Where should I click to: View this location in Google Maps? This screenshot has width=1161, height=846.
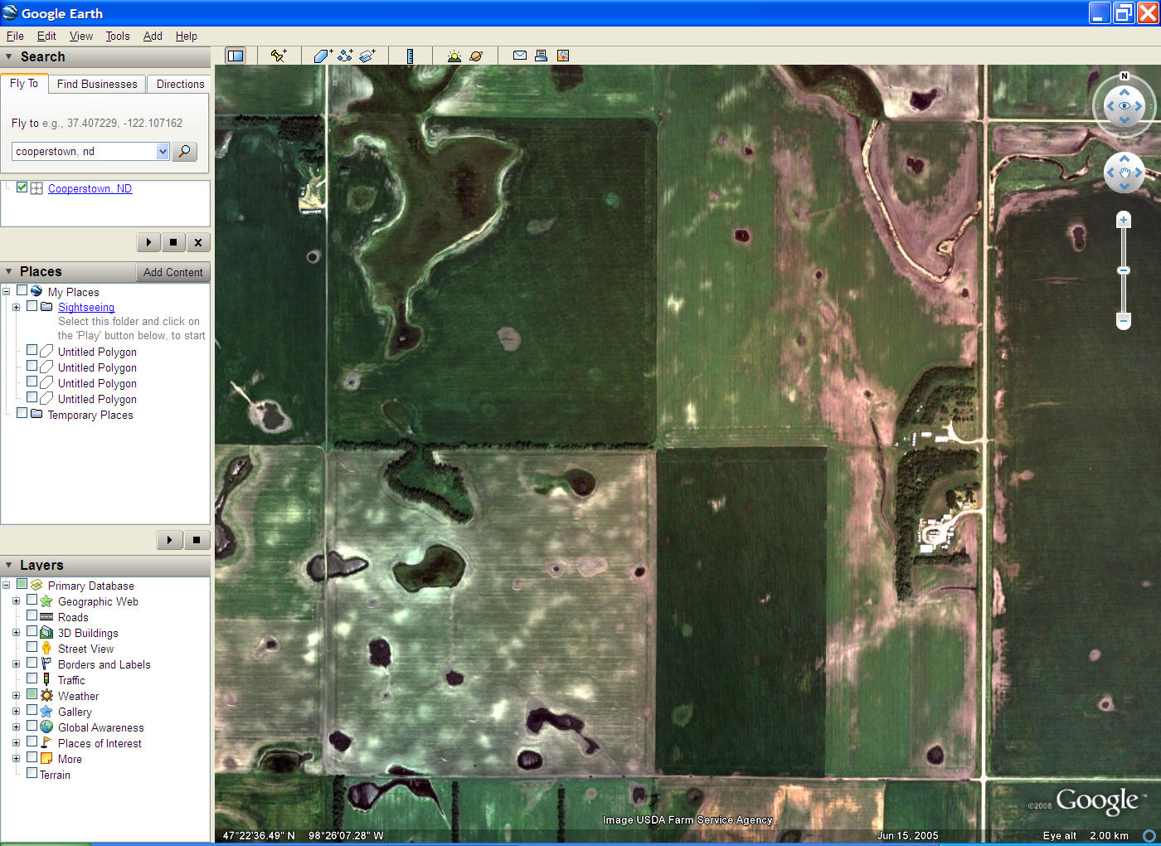pyautogui.click(x=563, y=56)
